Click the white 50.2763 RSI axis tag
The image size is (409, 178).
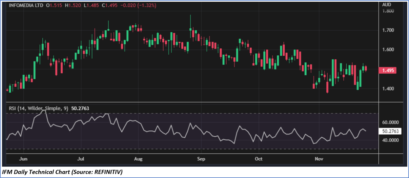pyautogui.click(x=390, y=131)
